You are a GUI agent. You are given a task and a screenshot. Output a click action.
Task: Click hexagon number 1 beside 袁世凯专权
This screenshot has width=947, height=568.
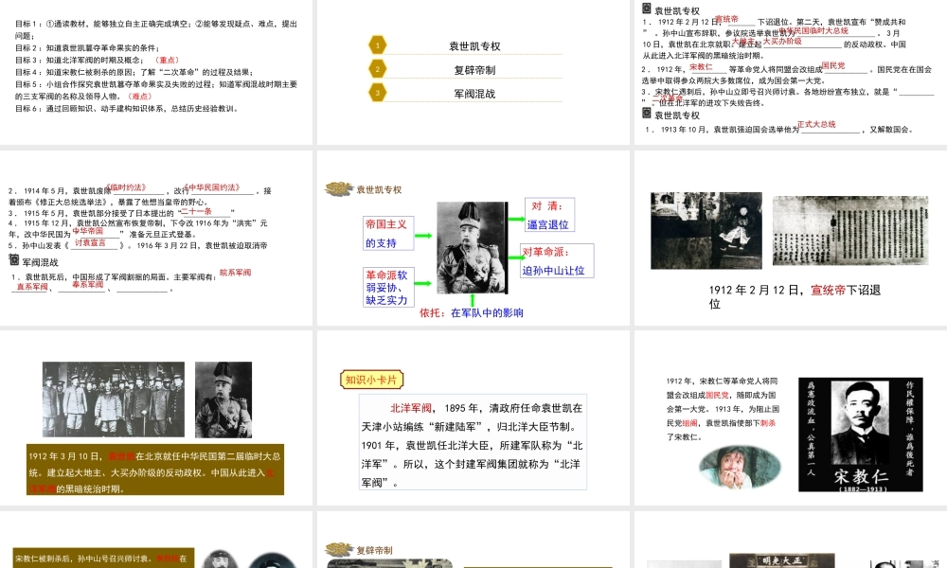click(x=378, y=45)
